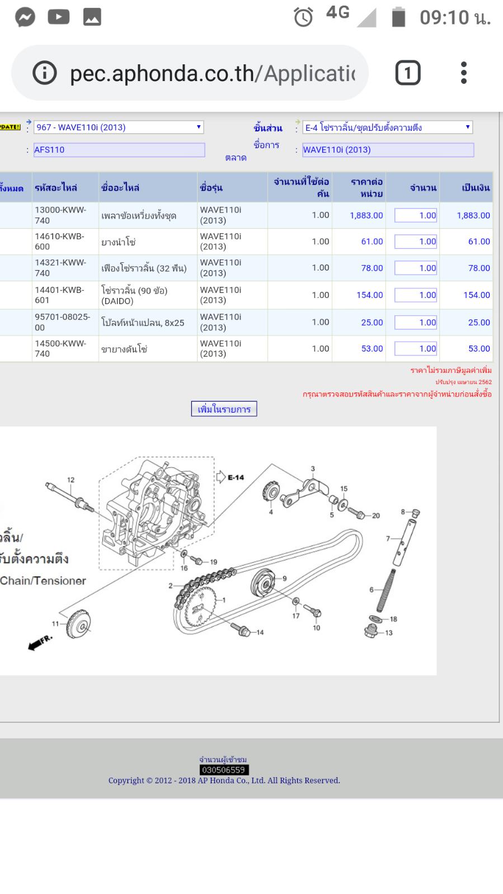Screen dimensions: 503x894
Task: Tap the YouTube notification icon
Action: point(59,17)
